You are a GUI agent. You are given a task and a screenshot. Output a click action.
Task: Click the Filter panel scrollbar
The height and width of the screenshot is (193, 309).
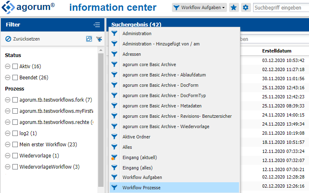pyautogui.click(x=101, y=120)
